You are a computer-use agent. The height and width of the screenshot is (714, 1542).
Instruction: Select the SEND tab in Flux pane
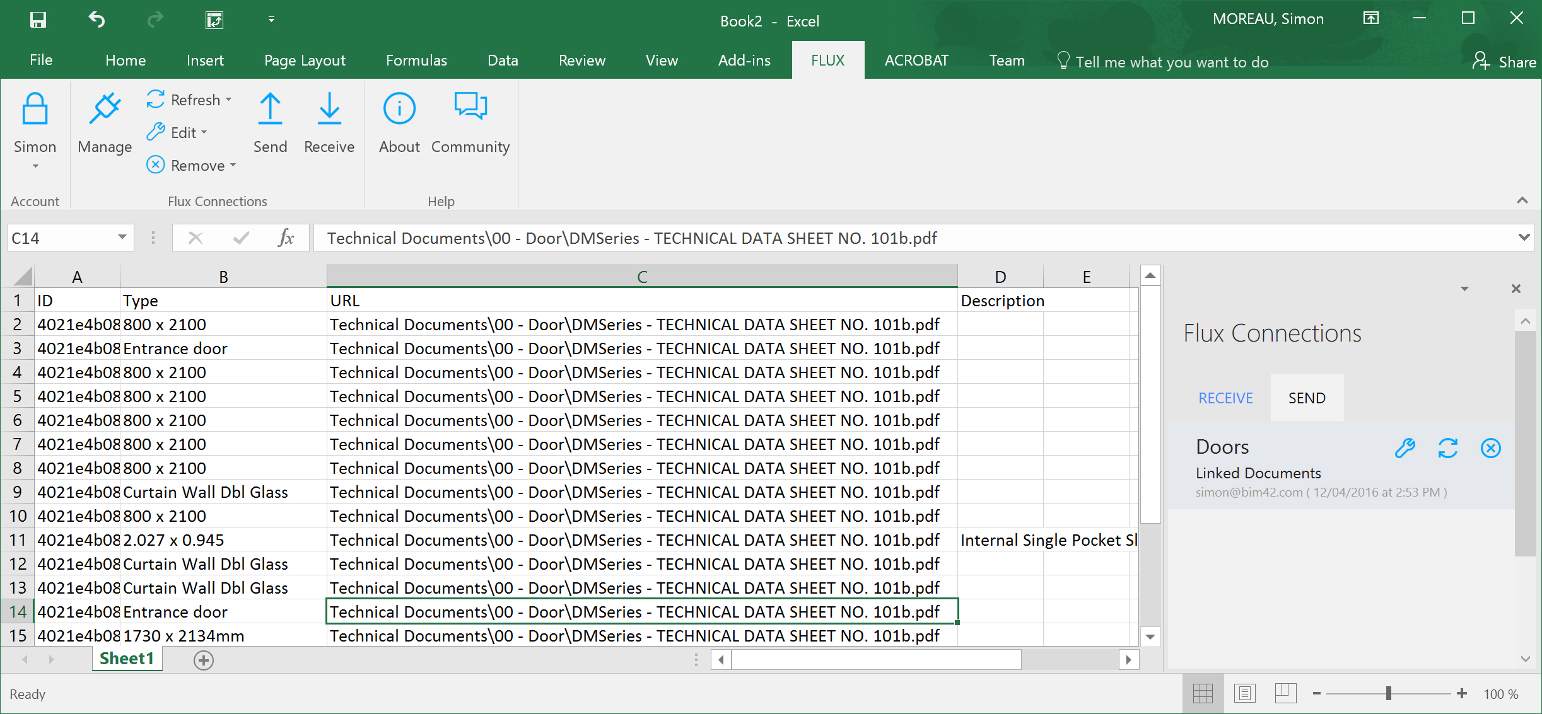pos(1307,398)
